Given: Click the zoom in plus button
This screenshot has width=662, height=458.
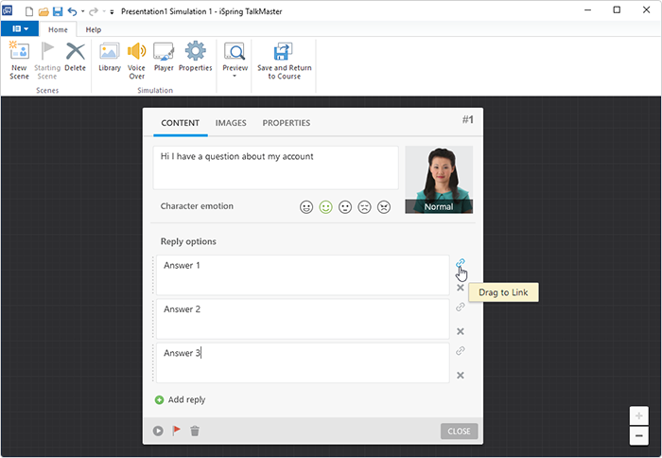Looking at the screenshot, I should (638, 415).
